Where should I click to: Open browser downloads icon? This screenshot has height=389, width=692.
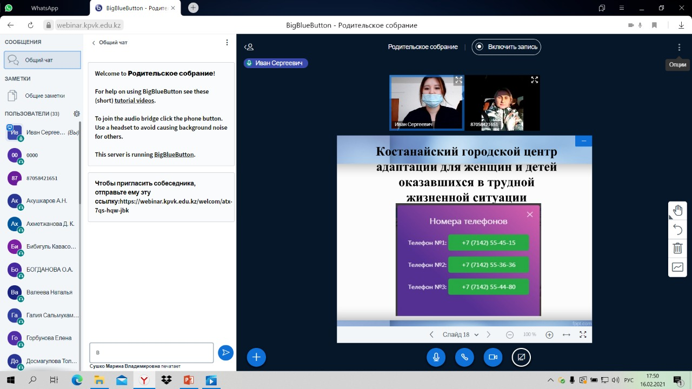pos(681,25)
